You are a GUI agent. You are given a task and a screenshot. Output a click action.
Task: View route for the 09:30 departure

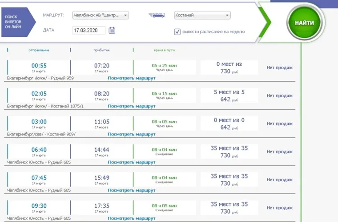131,218
